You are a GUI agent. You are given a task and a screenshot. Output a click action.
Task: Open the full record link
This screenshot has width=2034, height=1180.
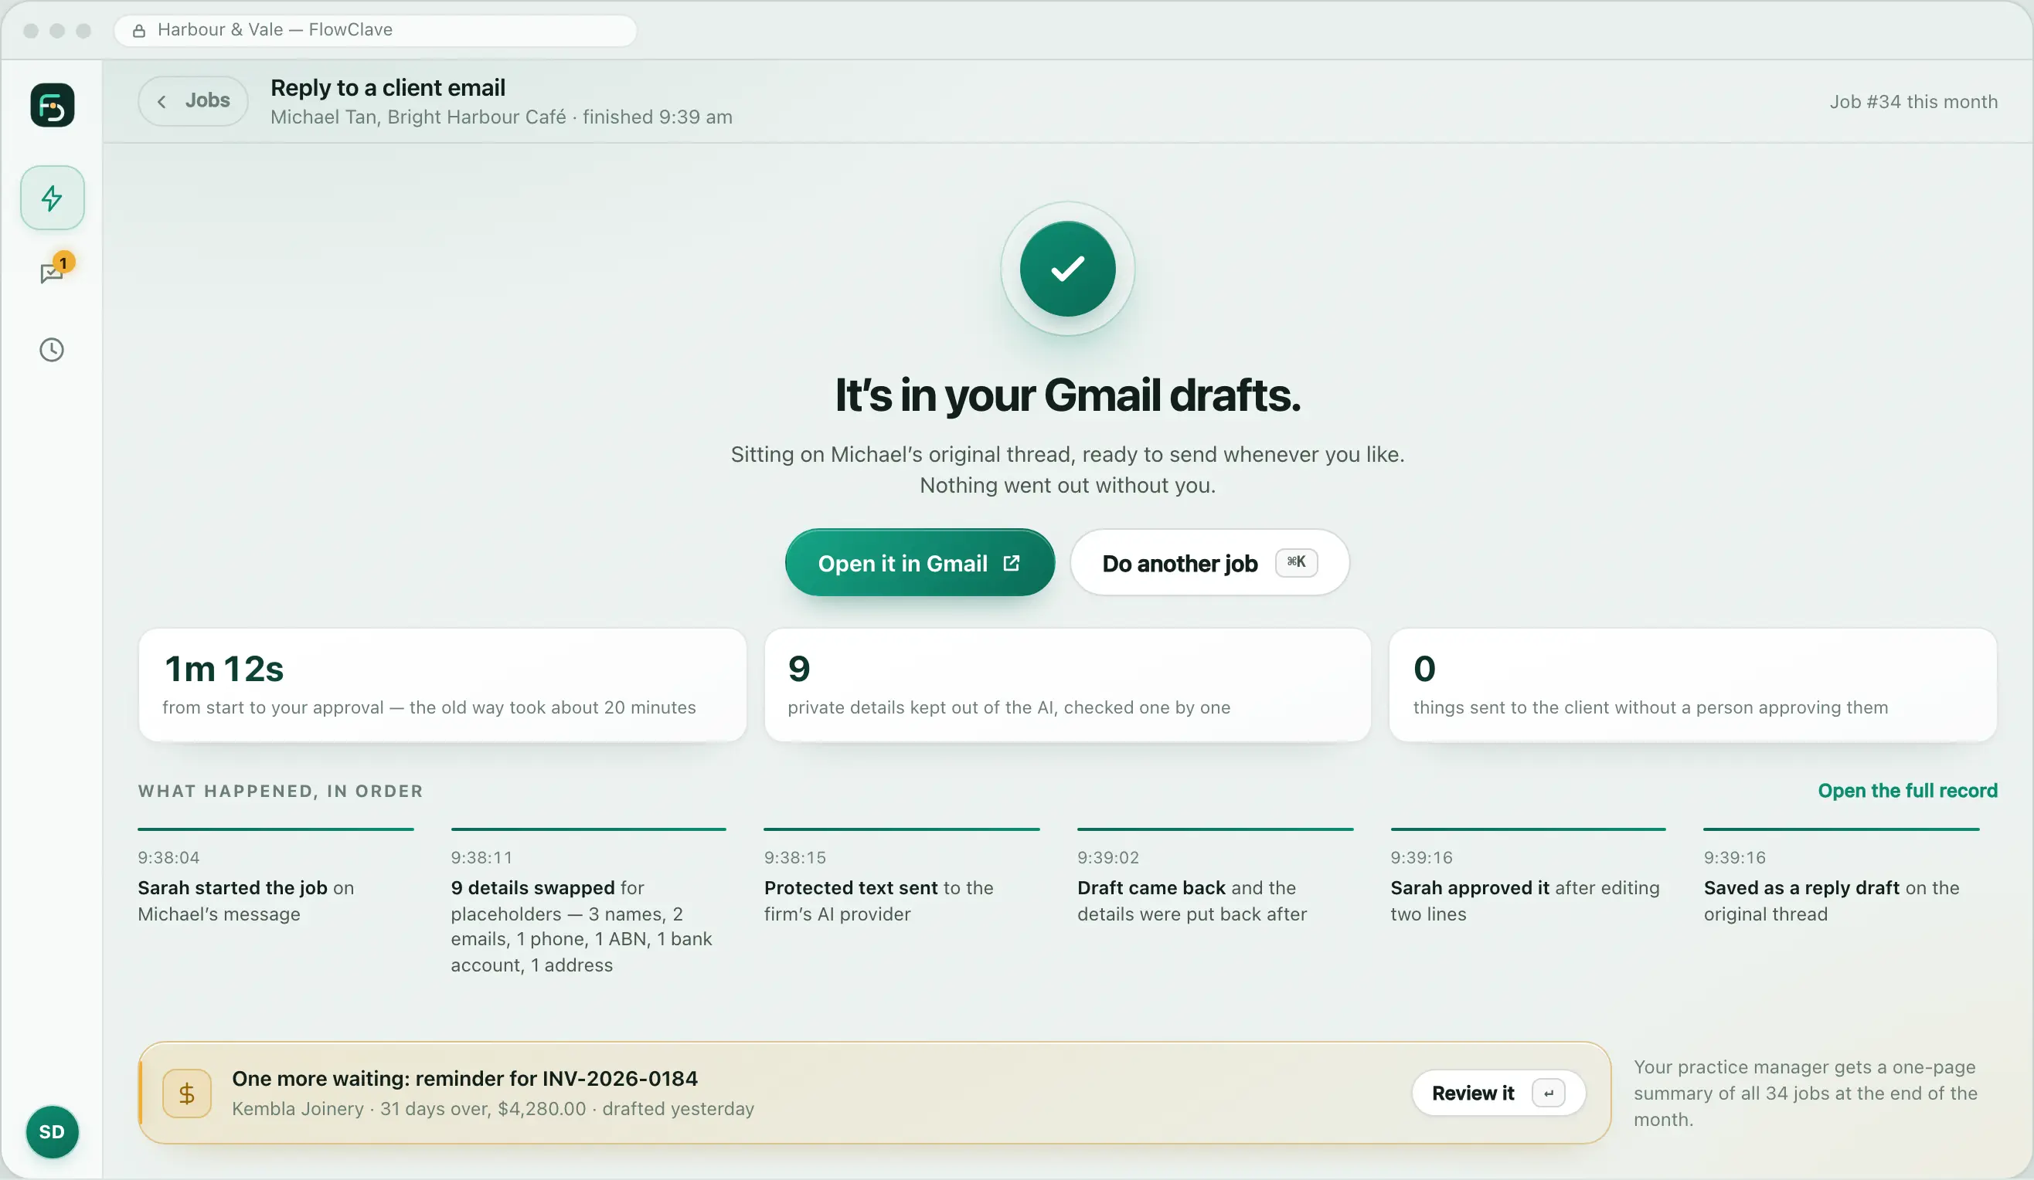pos(1907,791)
